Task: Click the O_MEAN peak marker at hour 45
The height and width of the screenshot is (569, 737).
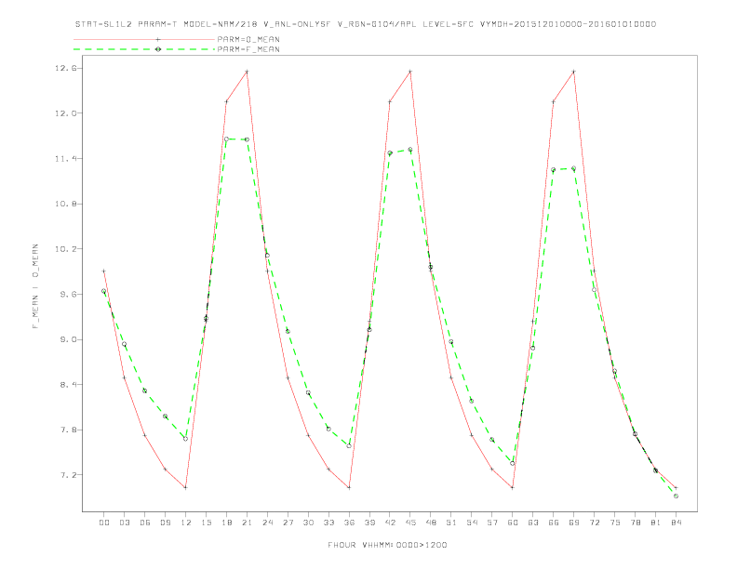Action: tap(410, 72)
